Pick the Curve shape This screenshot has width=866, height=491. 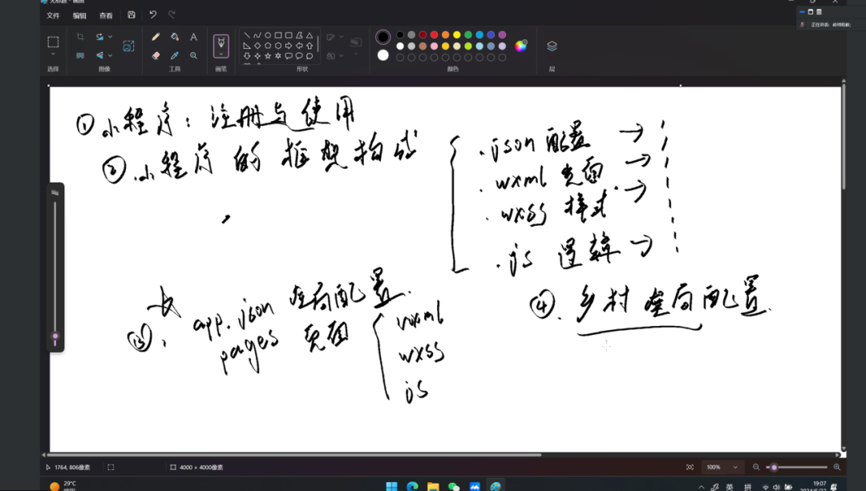257,35
